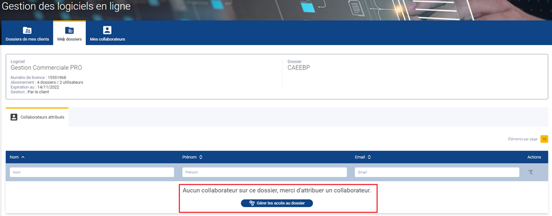Click the Mes dossiers folder icon
The image size is (552, 216).
69,30
